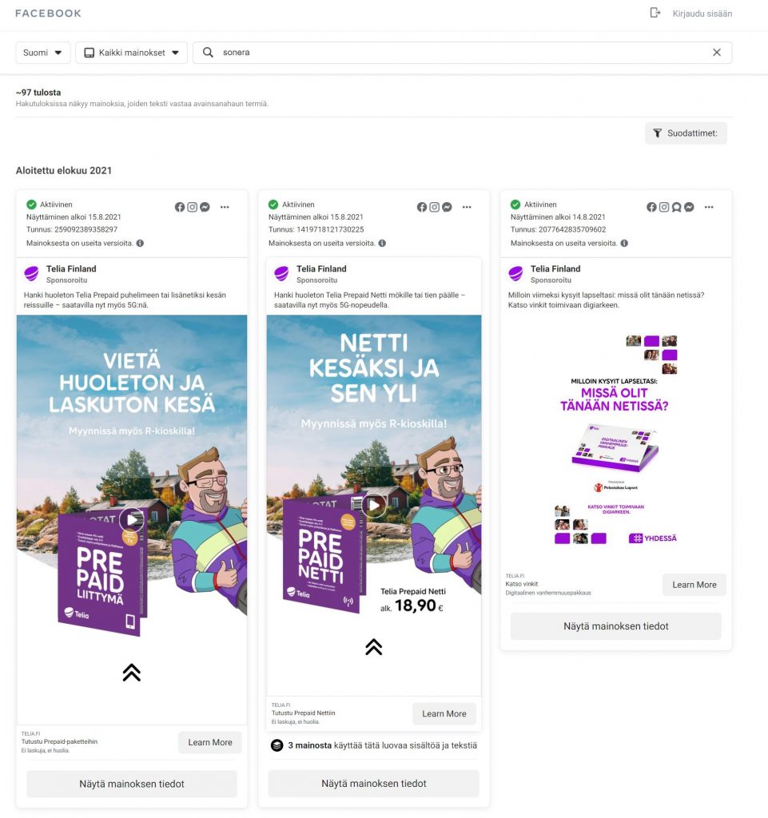Play the video in the Prepaid Netti ad
768x818 pixels.
coord(373,505)
